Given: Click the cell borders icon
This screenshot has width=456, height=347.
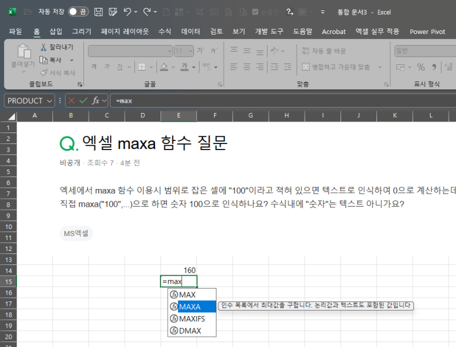Looking at the screenshot, I should pyautogui.click(x=142, y=67).
